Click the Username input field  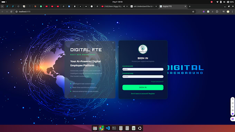[x=143, y=69]
